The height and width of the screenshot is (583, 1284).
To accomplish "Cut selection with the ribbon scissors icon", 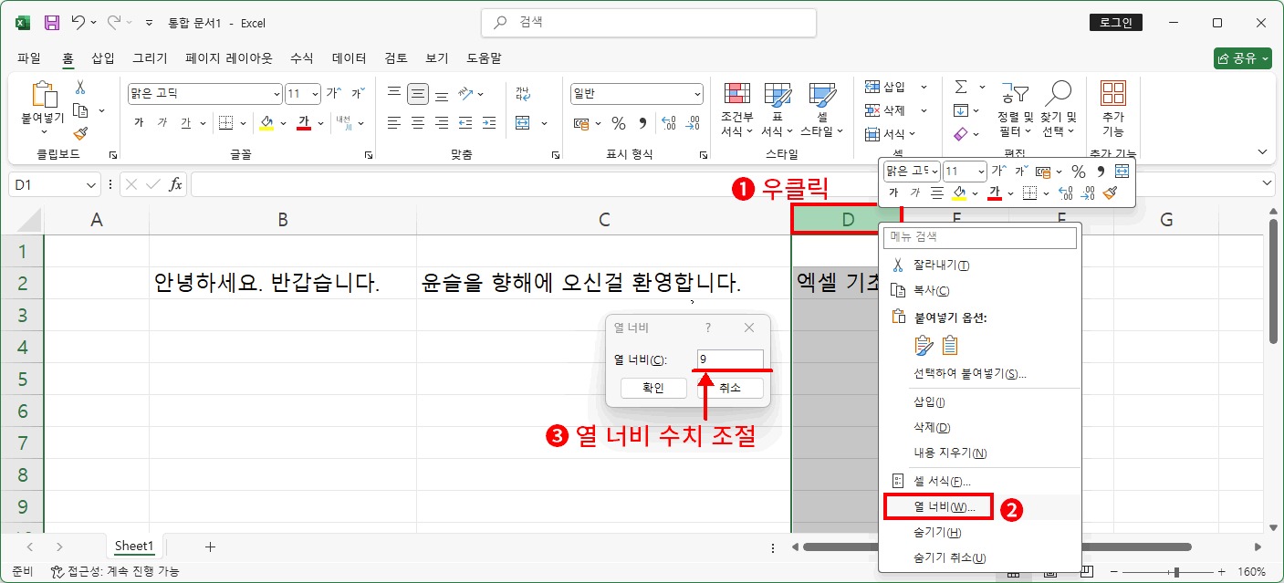I will tap(79, 88).
